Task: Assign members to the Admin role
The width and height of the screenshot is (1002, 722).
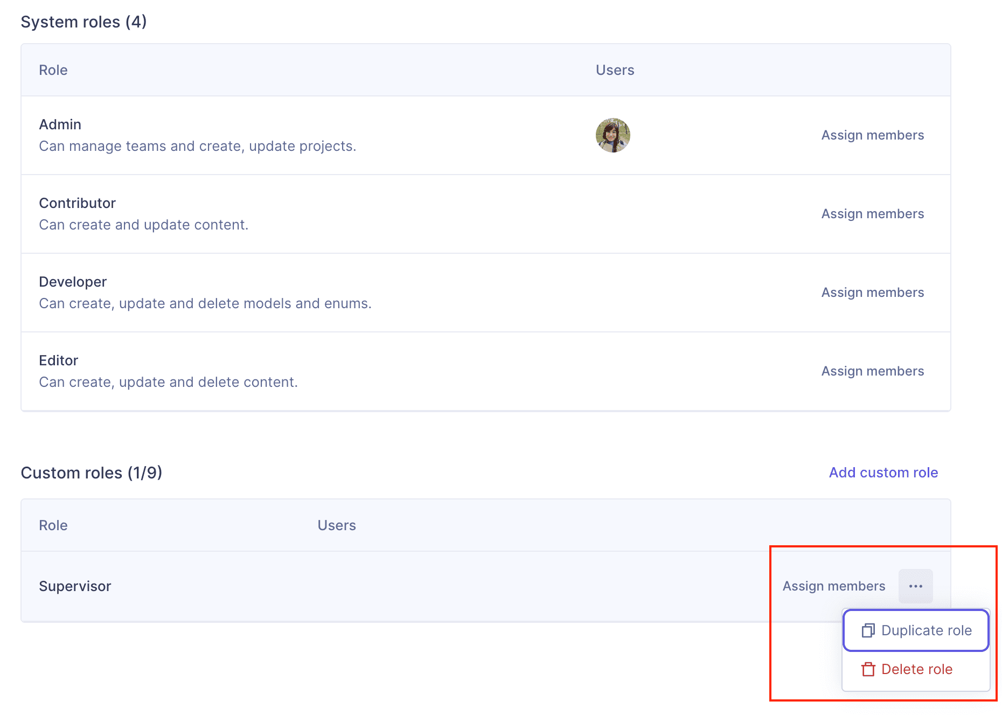Action: [872, 135]
